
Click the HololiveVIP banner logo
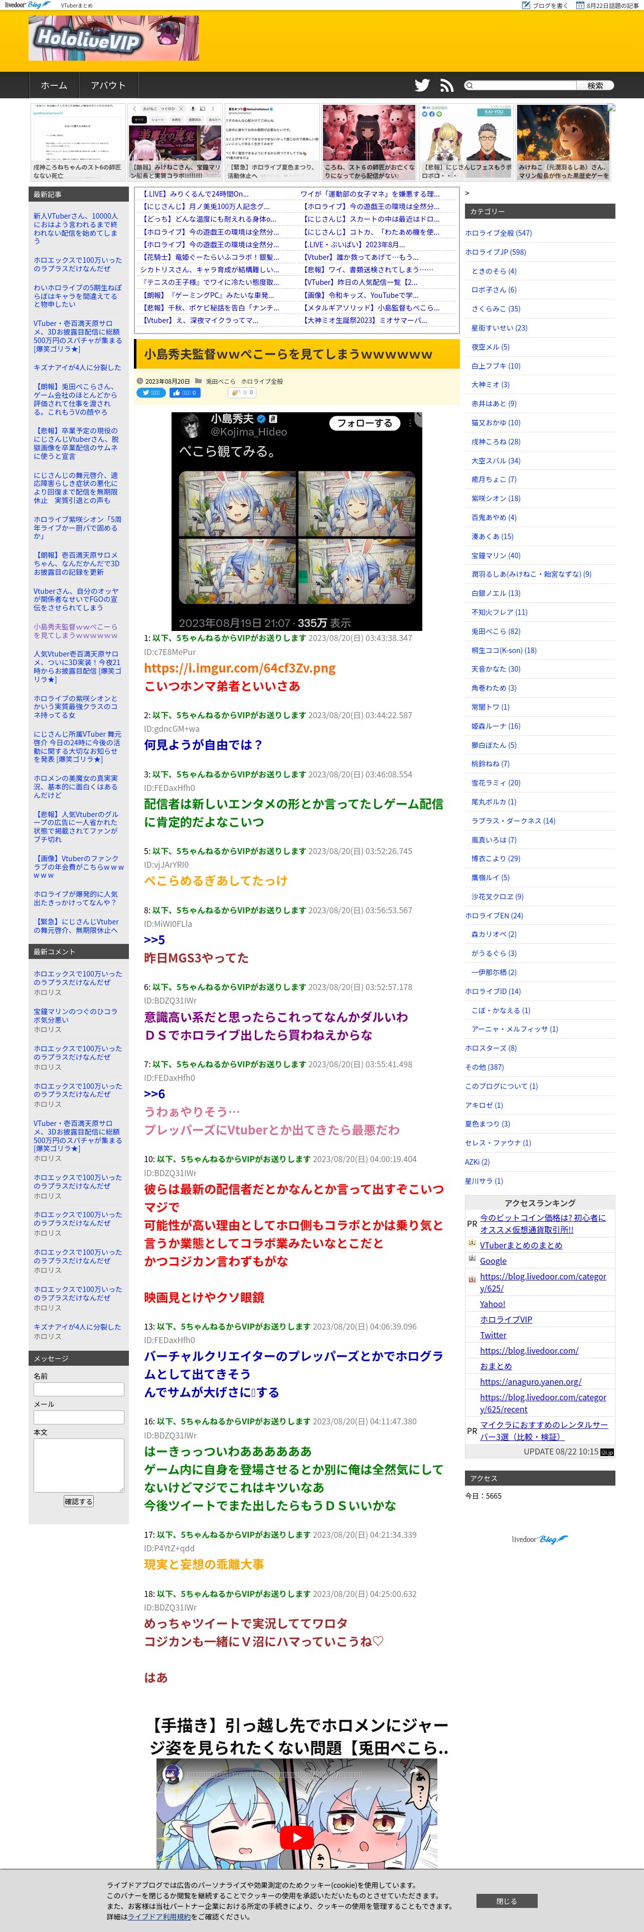pyautogui.click(x=114, y=38)
